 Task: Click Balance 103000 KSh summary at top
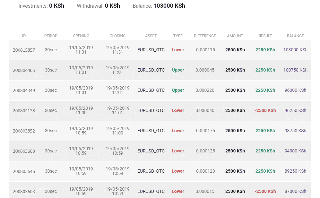pos(159,6)
